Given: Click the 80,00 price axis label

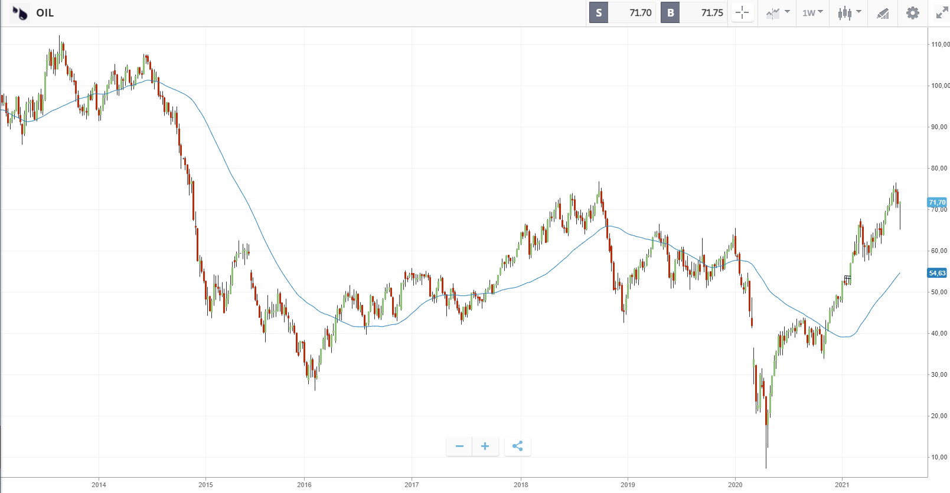Looking at the screenshot, I should tap(939, 168).
